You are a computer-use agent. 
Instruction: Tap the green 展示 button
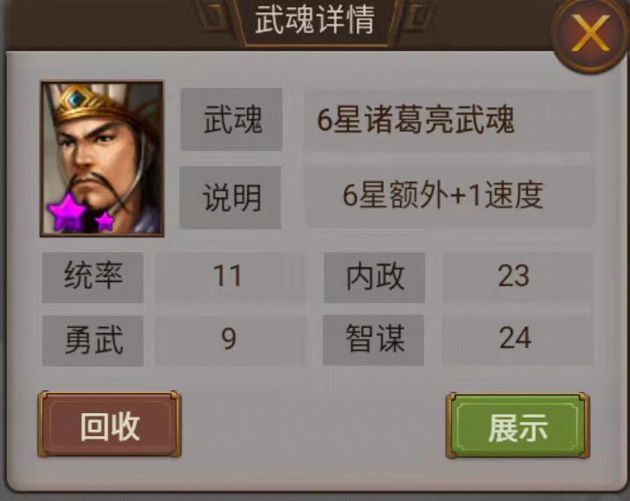(518, 426)
